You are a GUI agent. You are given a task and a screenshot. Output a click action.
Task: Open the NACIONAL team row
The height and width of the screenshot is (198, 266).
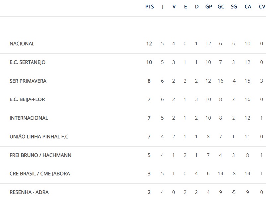click(x=133, y=44)
